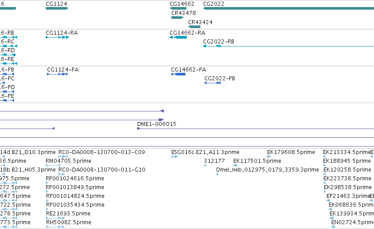Click the partially visible transcript ending in -RC
The height and width of the screenshot is (229, 374).
8,46
